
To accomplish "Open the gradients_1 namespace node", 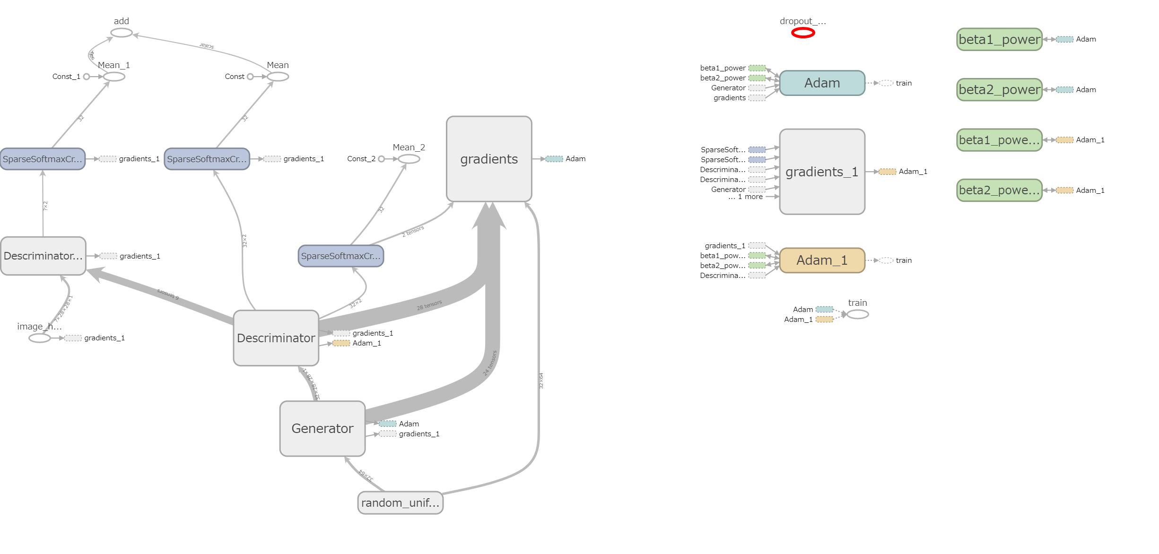I will 822,172.
